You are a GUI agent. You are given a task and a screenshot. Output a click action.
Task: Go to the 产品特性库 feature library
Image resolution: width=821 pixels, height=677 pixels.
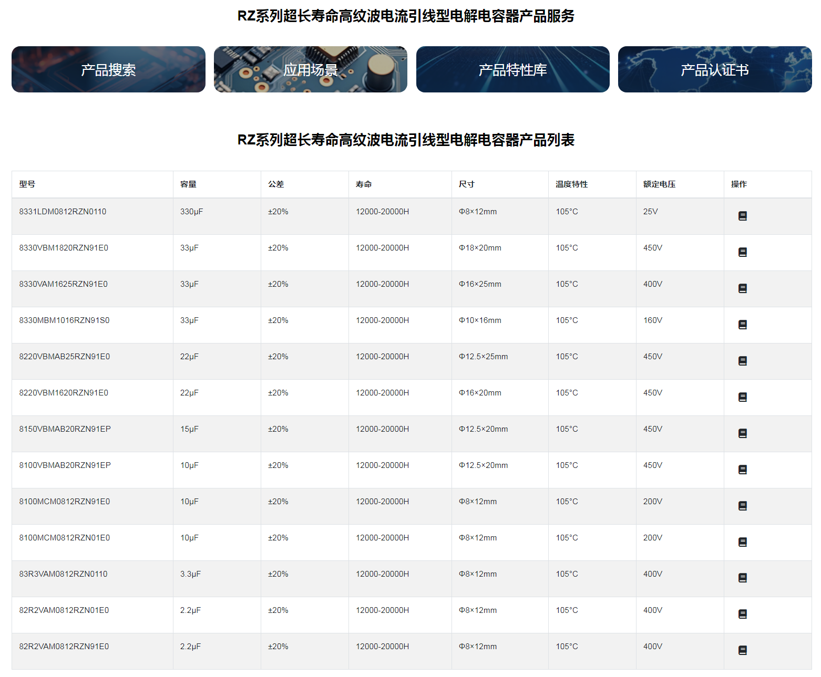click(512, 69)
